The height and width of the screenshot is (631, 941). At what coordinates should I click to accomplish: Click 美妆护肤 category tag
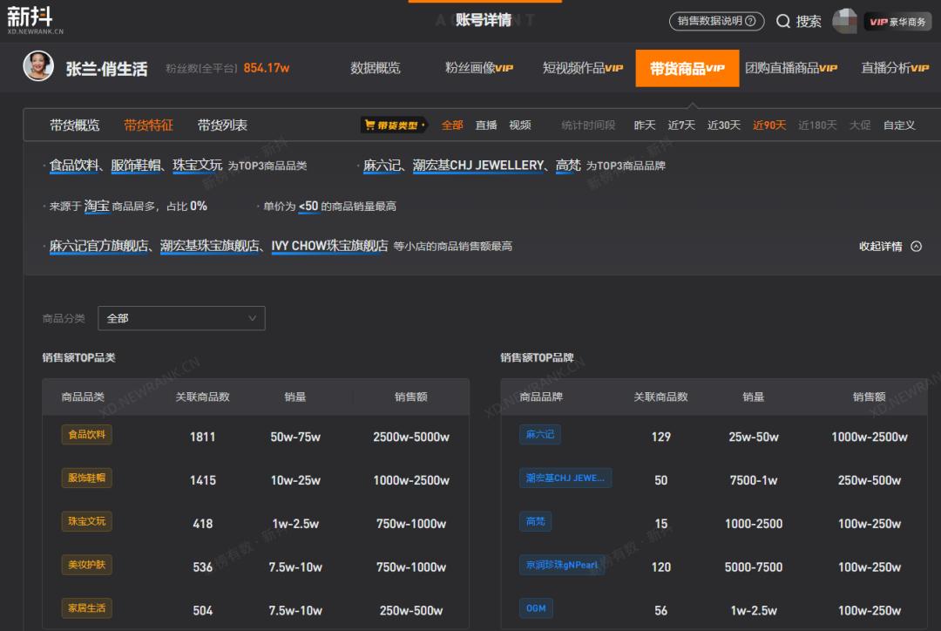point(86,565)
